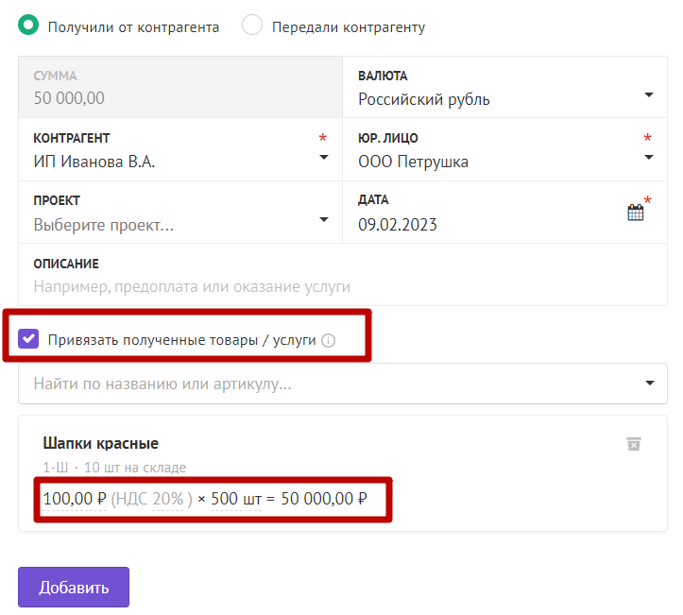Edit the price 100,00 ₽ of Шапки красные
Viewport: 683px width, 615px height.
[75, 499]
